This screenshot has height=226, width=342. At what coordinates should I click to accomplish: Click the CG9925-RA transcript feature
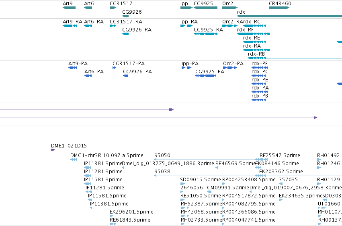click(205, 34)
